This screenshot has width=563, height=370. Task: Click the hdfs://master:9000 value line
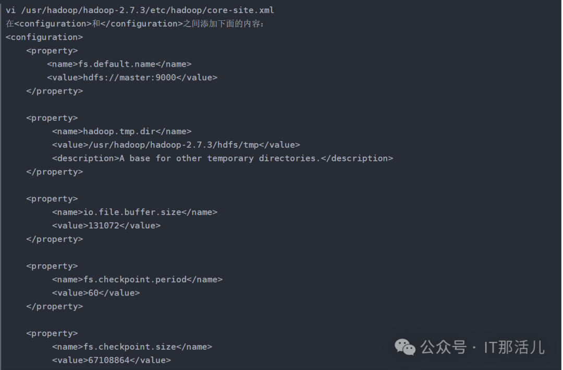click(x=132, y=78)
